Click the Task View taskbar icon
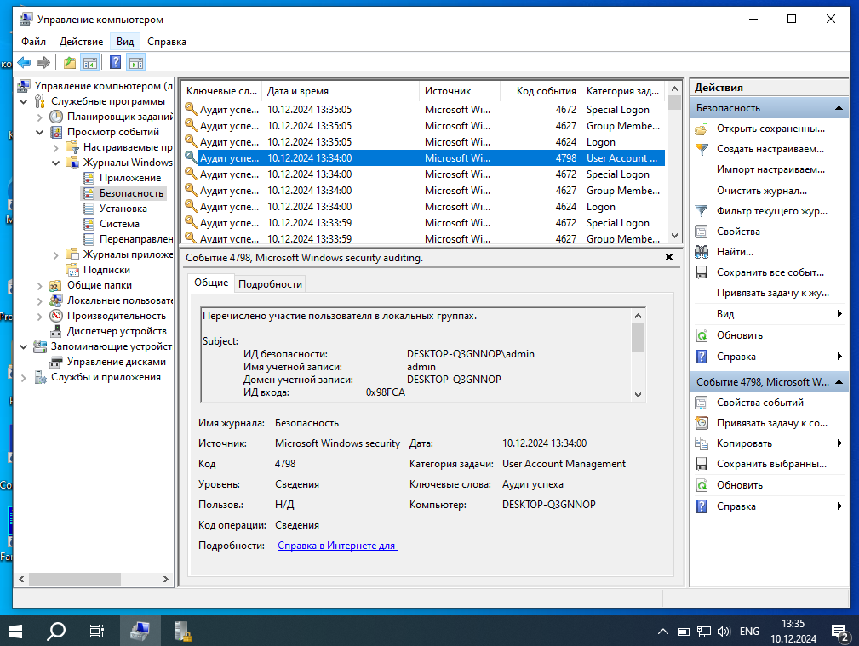This screenshot has width=859, height=646. click(x=96, y=632)
